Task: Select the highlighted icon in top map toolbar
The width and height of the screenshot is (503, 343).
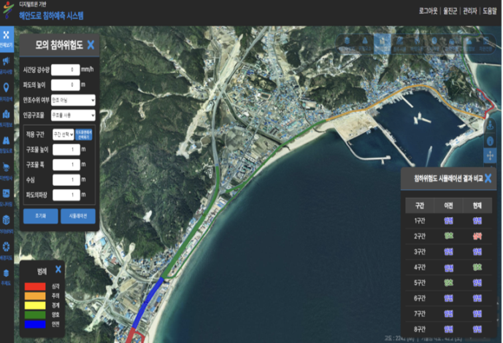Action: [x=383, y=43]
